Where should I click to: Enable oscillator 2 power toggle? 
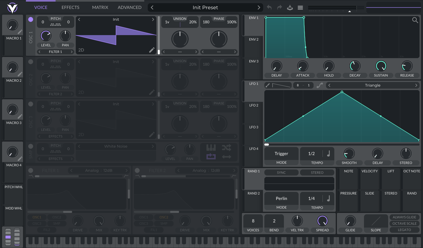[31, 62]
